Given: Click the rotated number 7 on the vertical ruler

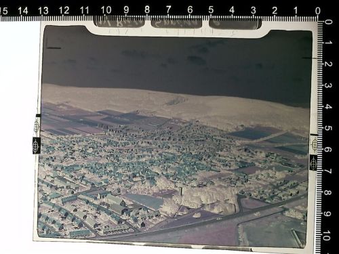Looking at the screenshot, I should pyautogui.click(x=329, y=171).
